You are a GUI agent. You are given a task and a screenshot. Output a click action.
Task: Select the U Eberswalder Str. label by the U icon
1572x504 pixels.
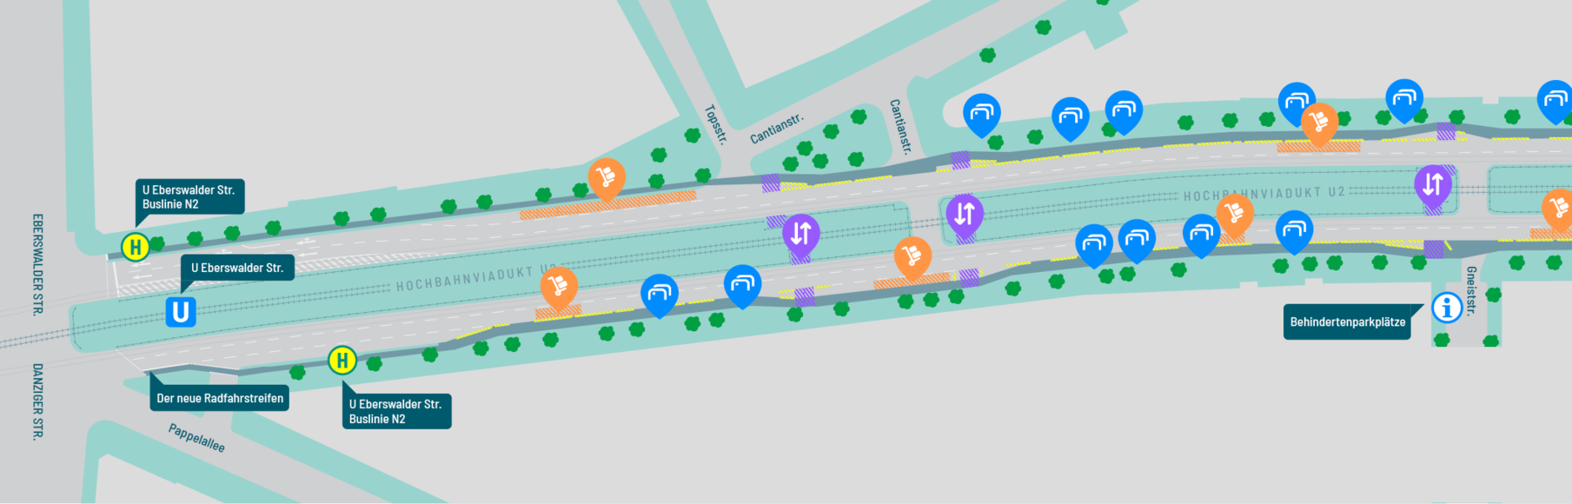237,268
